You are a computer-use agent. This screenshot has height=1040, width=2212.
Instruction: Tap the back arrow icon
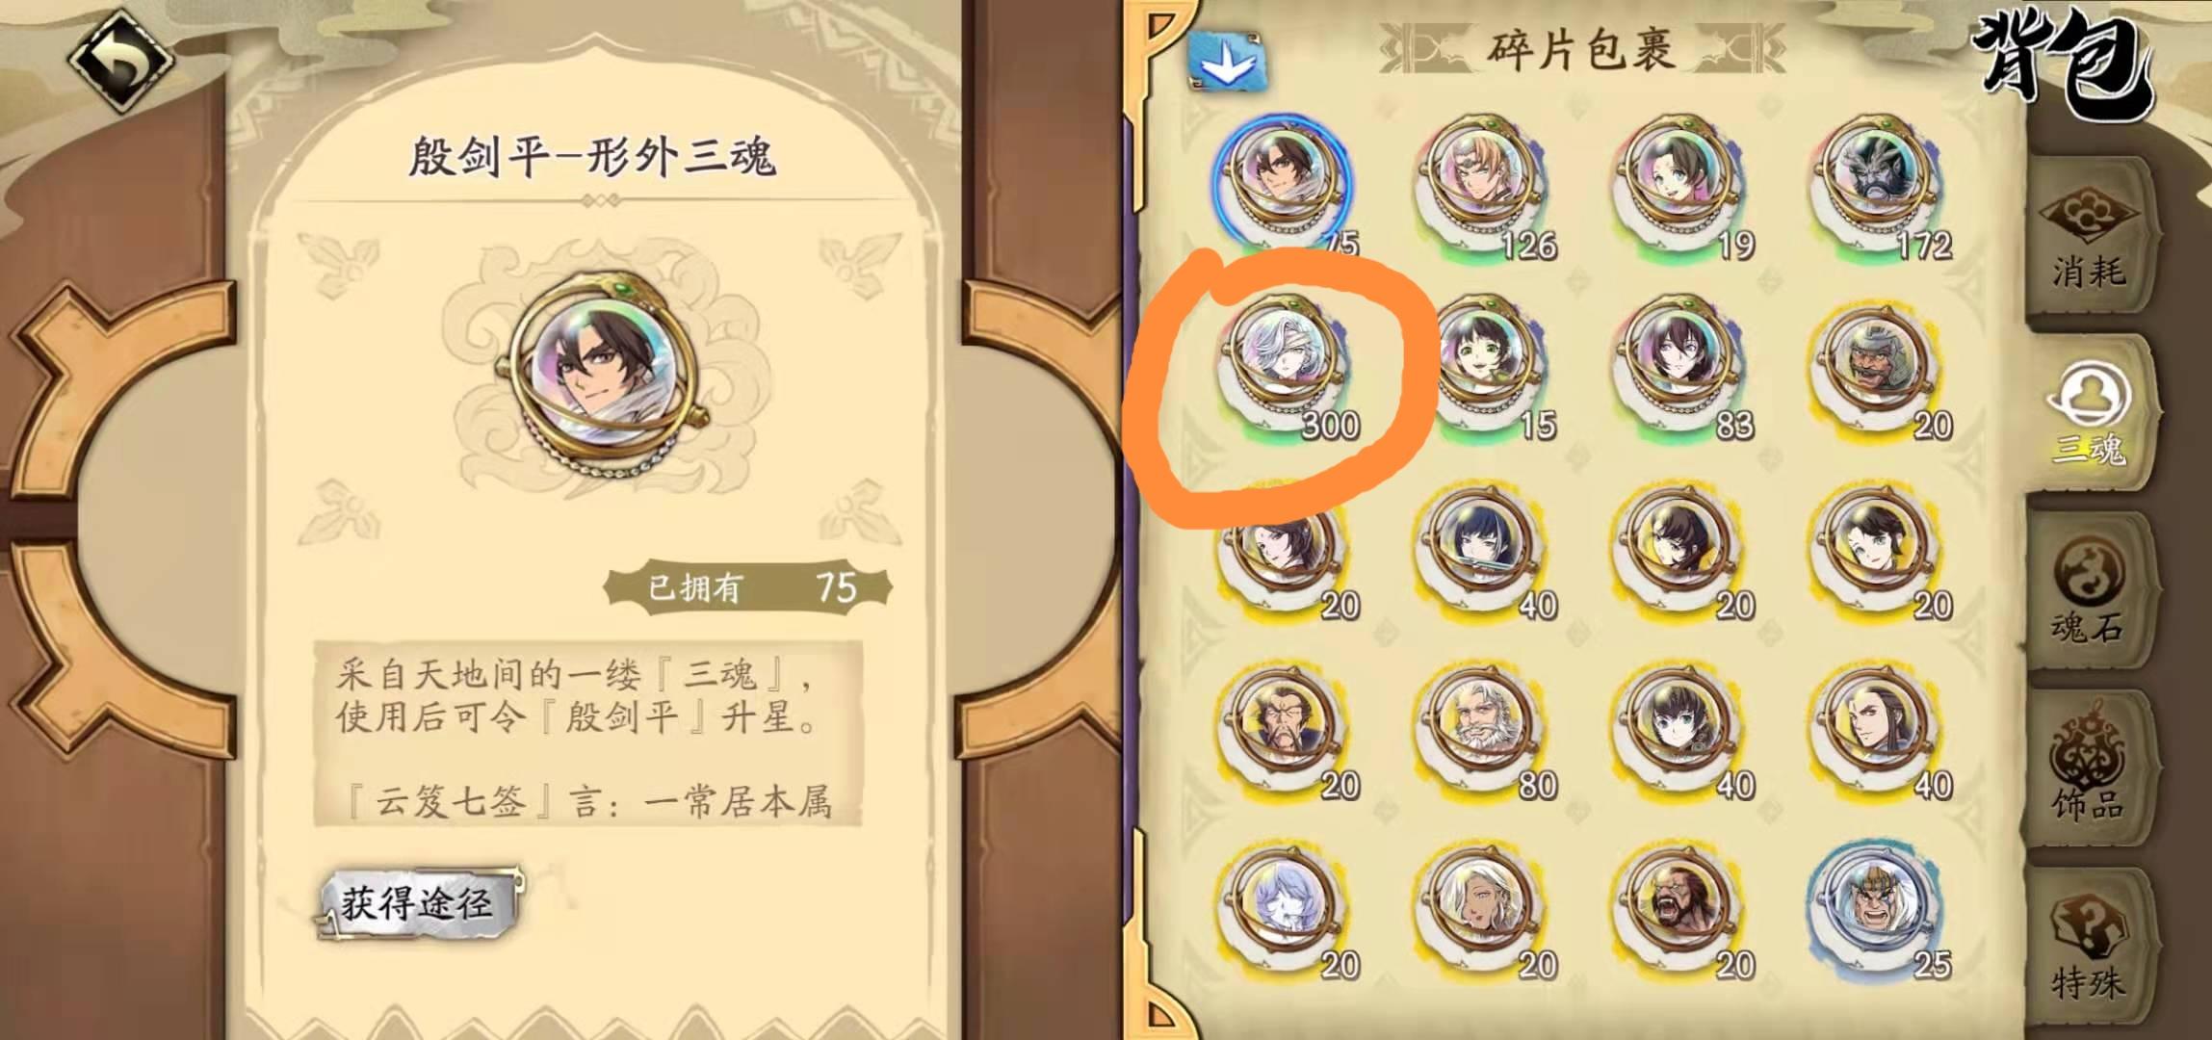click(x=120, y=60)
